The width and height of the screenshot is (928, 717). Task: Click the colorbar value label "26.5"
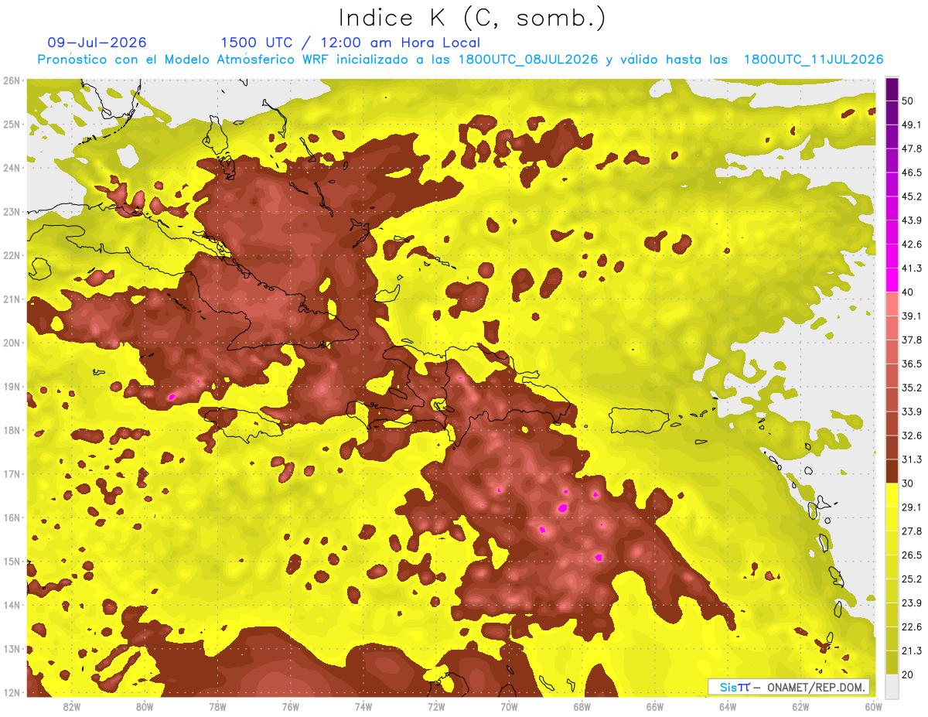tap(912, 555)
